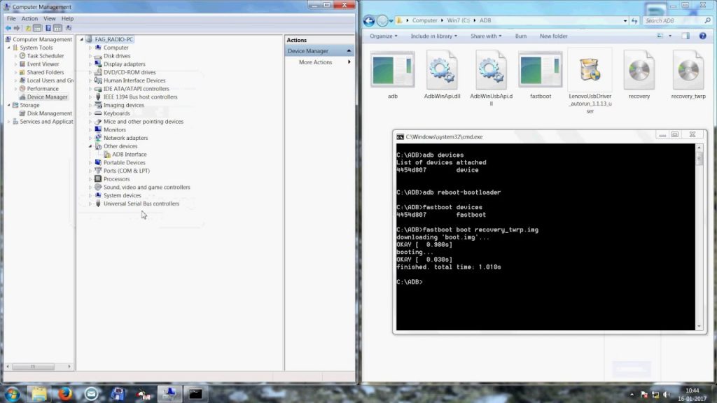Click Scan for hardware changes toolbar icon
Screen dimensions: 717x403
[x=69, y=28]
